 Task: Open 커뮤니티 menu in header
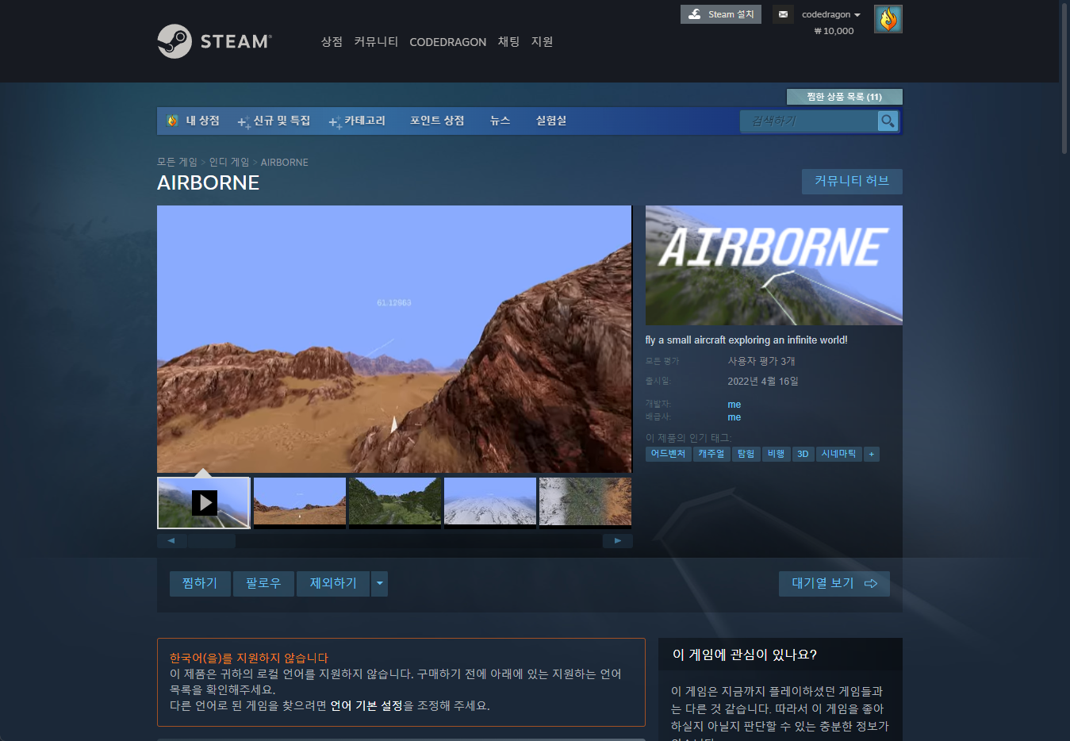tap(376, 41)
